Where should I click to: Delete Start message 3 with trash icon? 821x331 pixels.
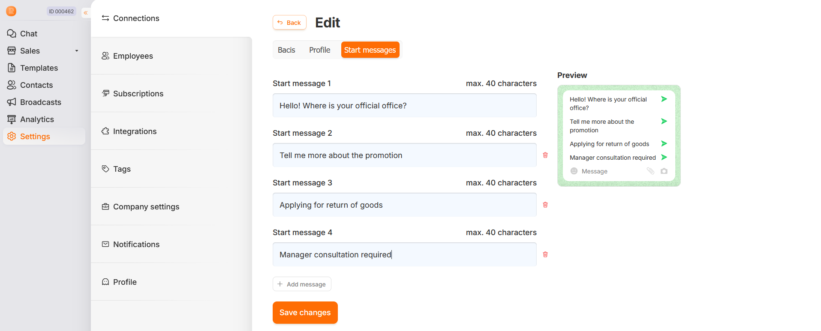545,205
